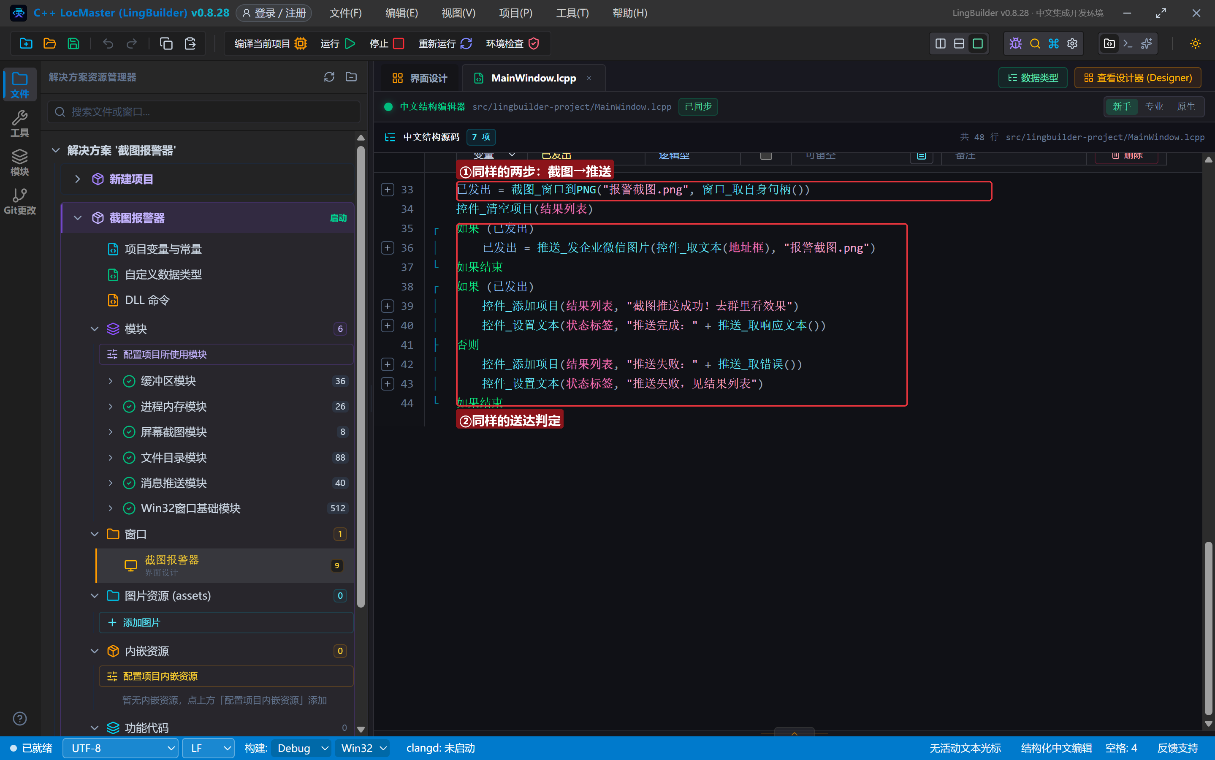Click 编译当前项目 build button
1215x760 pixels.
[x=270, y=44]
